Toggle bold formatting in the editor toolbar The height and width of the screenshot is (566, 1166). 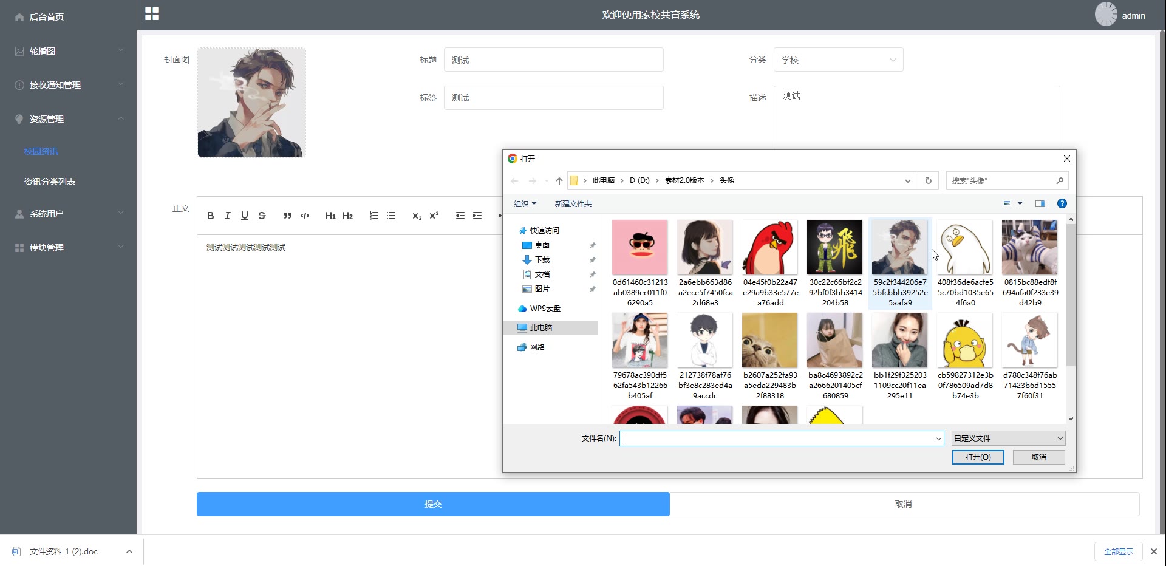[x=210, y=216]
